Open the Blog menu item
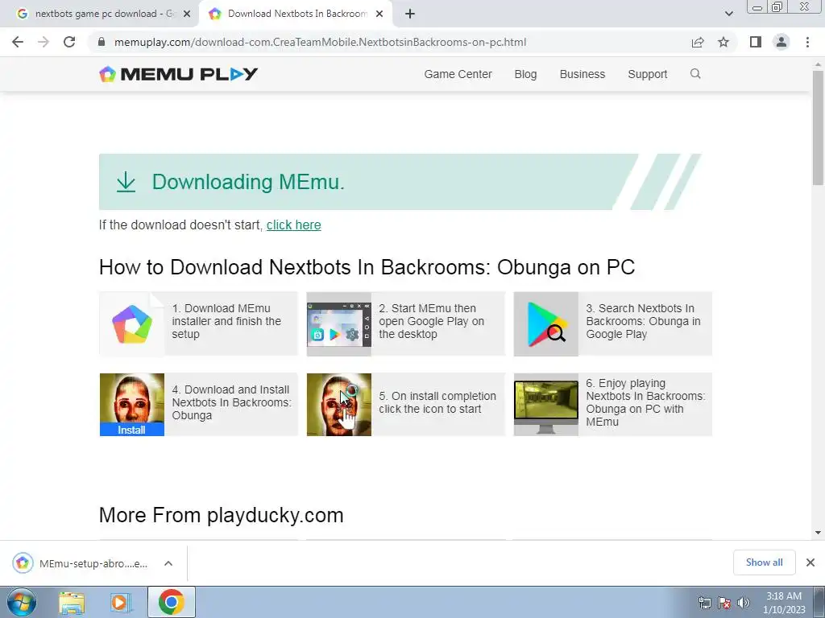This screenshot has width=825, height=618. coord(525,74)
